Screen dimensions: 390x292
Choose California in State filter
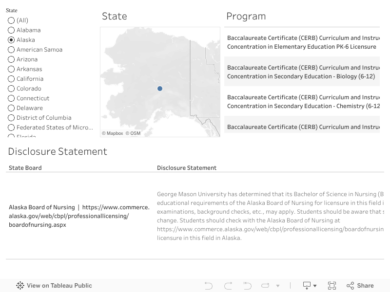point(11,79)
